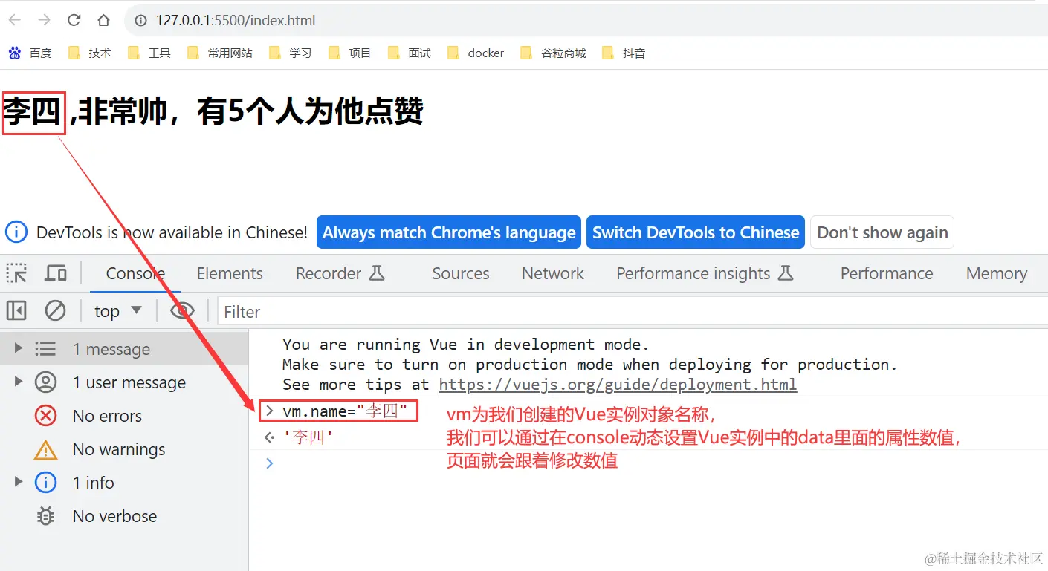Viewport: 1048px width, 571px height.
Task: Activate the inspect element picker icon
Action: point(16,273)
